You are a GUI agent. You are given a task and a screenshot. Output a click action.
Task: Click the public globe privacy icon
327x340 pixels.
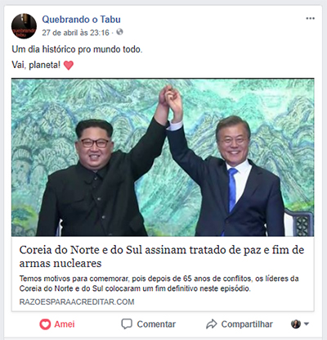click(119, 32)
